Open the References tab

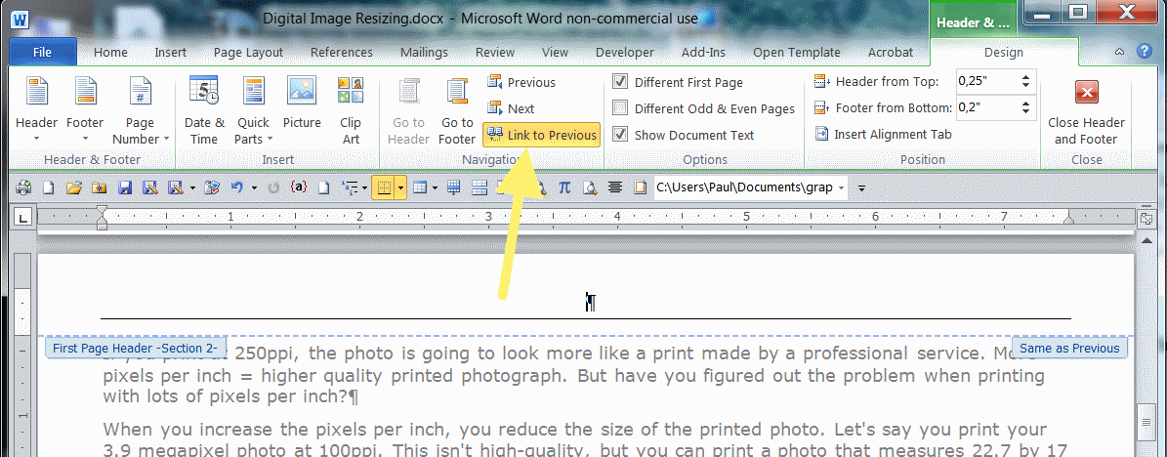(x=342, y=52)
